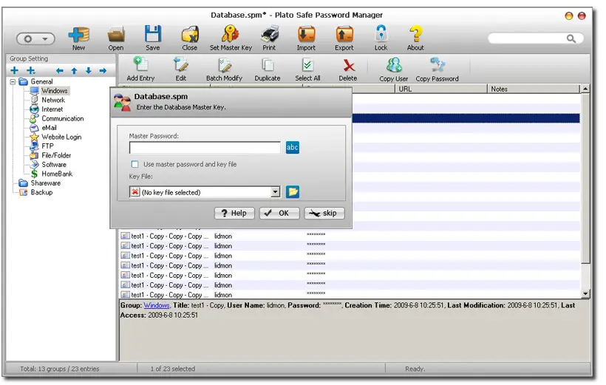This screenshot has height=385, width=606.
Task: Click the Export toolbar icon
Action: (x=344, y=38)
